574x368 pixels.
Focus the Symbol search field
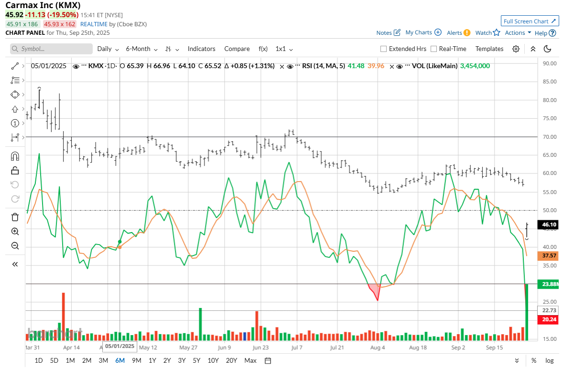[x=51, y=49]
